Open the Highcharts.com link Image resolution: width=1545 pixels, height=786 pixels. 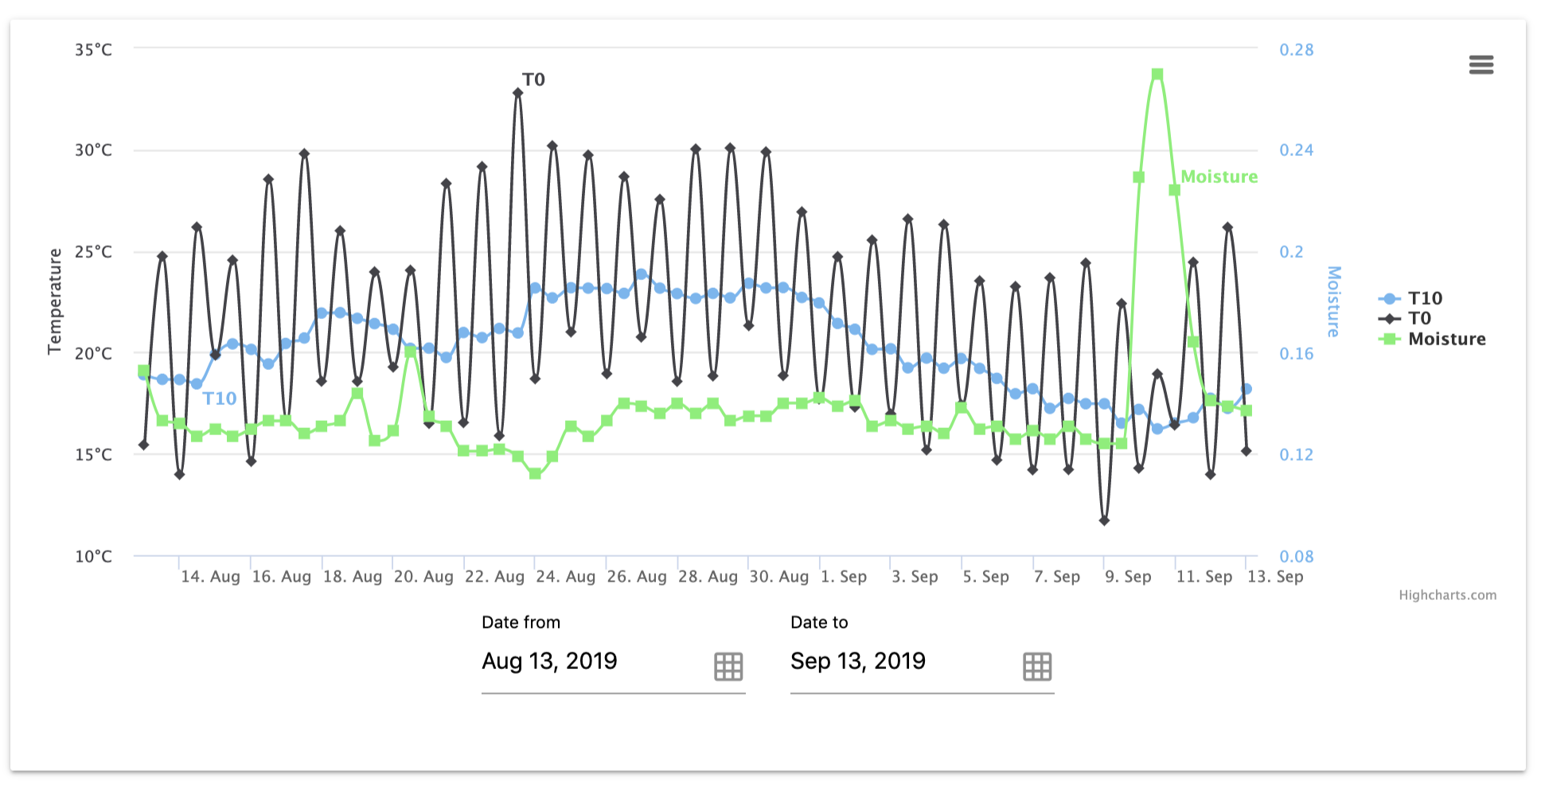click(x=1449, y=594)
